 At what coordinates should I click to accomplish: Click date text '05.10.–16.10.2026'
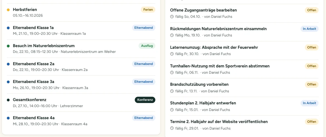click(28, 16)
